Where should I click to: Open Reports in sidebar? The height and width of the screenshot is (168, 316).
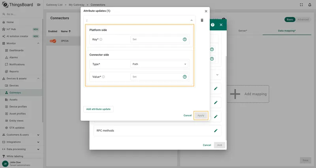point(21,72)
